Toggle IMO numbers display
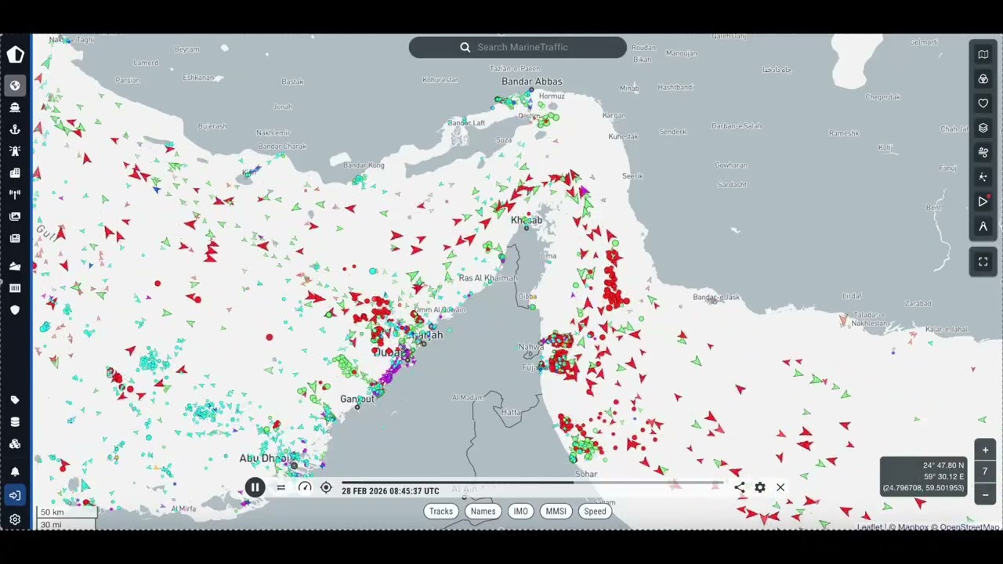The width and height of the screenshot is (1003, 564). click(x=520, y=512)
